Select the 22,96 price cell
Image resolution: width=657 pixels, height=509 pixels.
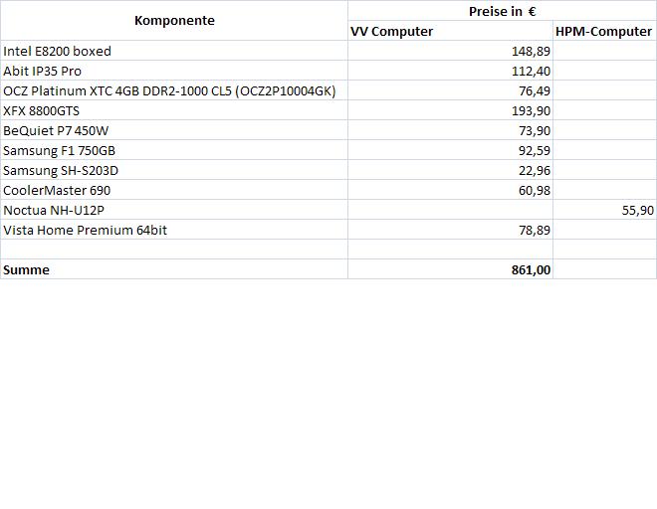point(450,170)
